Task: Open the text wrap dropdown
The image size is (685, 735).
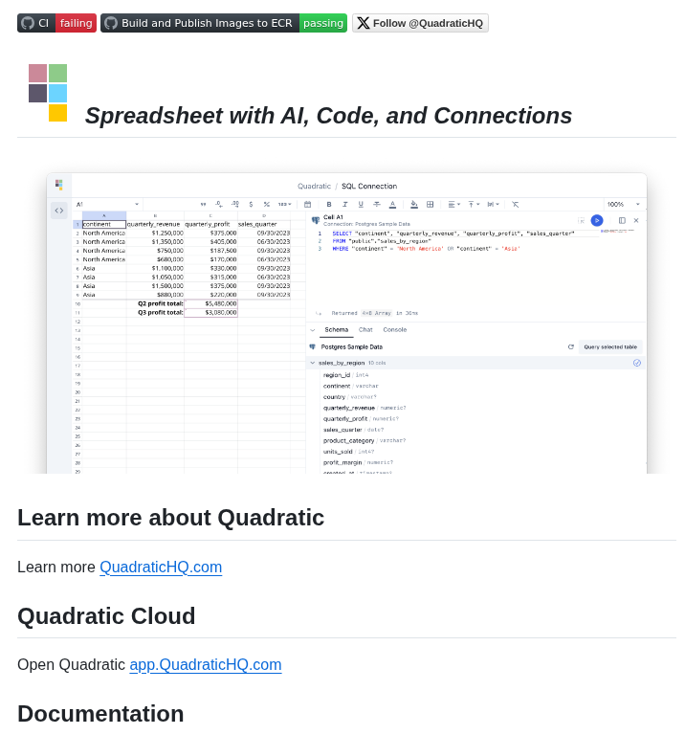Action: (x=493, y=205)
